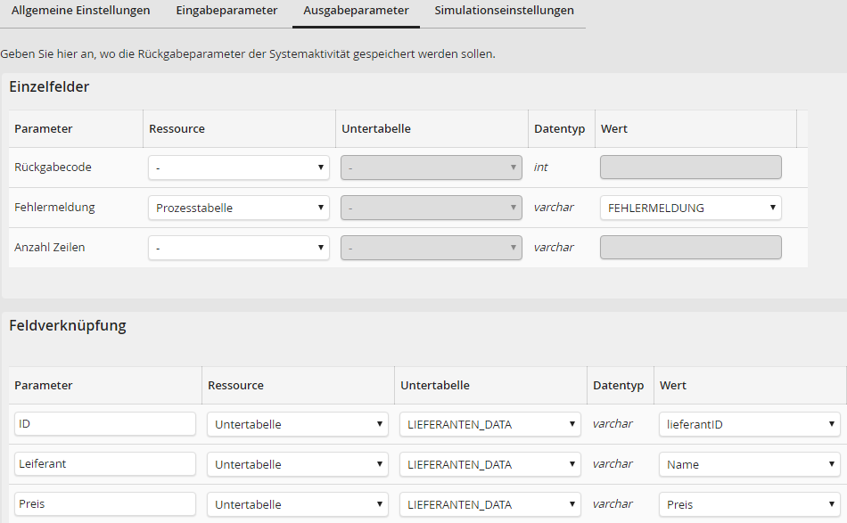Switch to the Allgemeine Einstellungen tab
Viewport: 847px width, 523px height.
pyautogui.click(x=80, y=11)
